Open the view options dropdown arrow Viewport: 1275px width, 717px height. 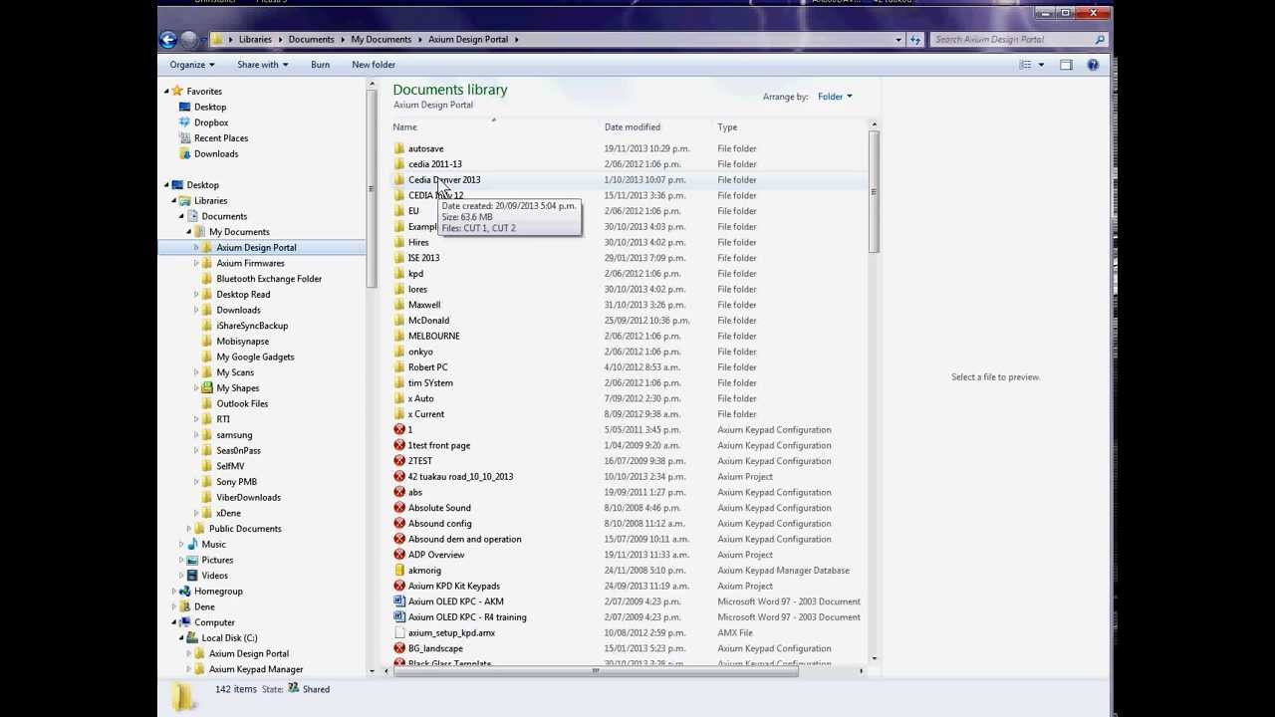[x=1041, y=65]
